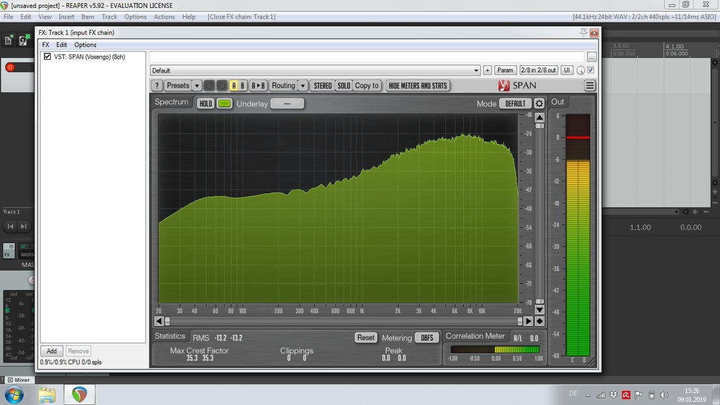Open REAPER Insert menu
Viewport: 720px width, 405px height.
[x=66, y=17]
